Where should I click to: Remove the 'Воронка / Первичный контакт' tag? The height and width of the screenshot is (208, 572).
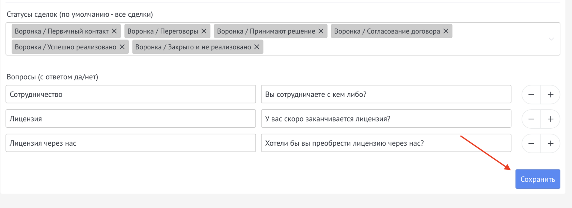pos(114,31)
